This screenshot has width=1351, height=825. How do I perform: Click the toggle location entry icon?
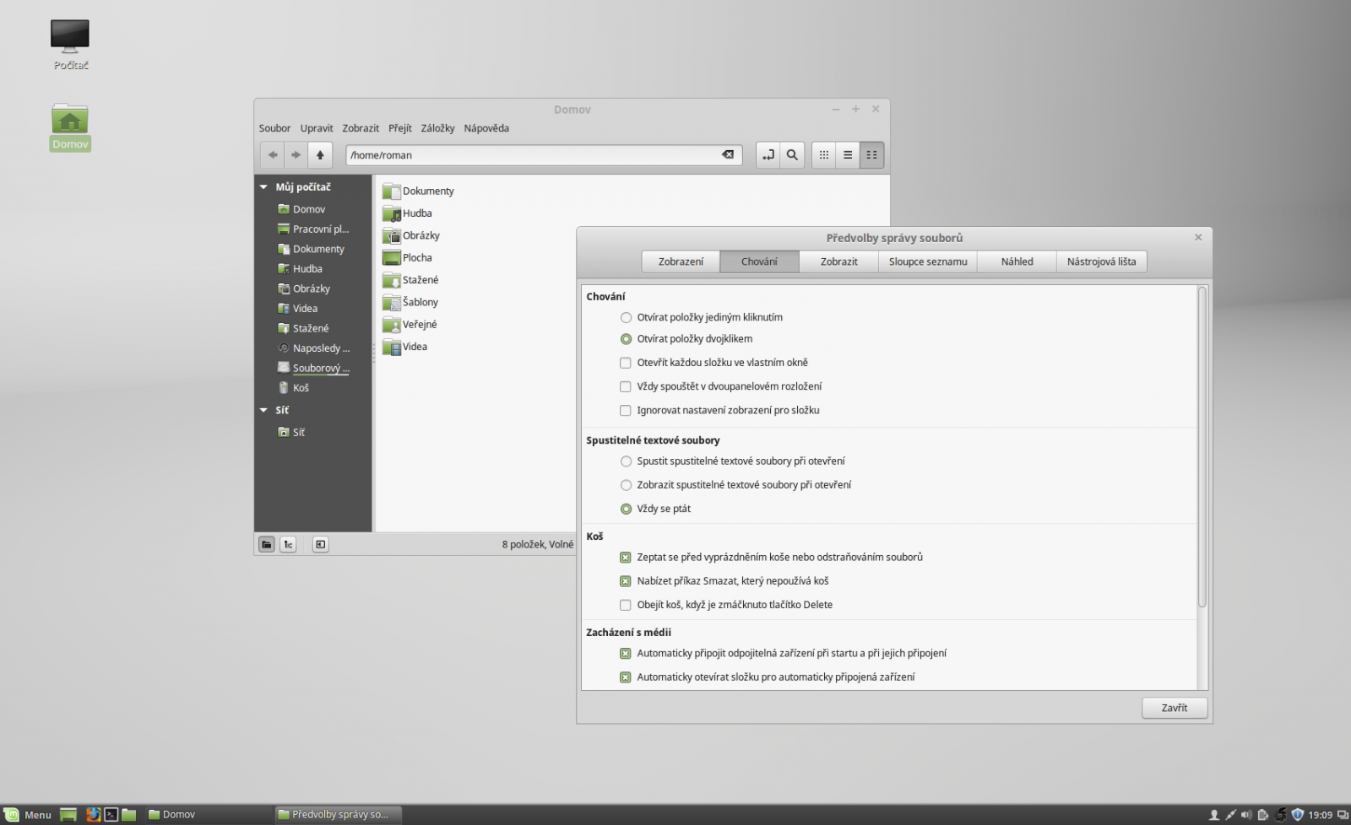768,154
